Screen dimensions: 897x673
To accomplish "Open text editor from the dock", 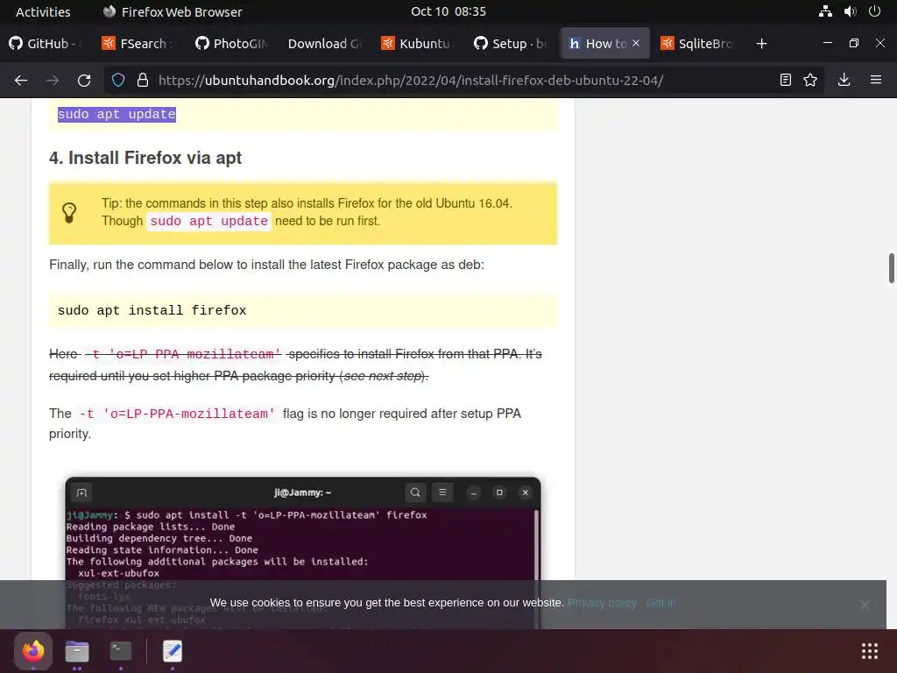I will click(x=173, y=651).
